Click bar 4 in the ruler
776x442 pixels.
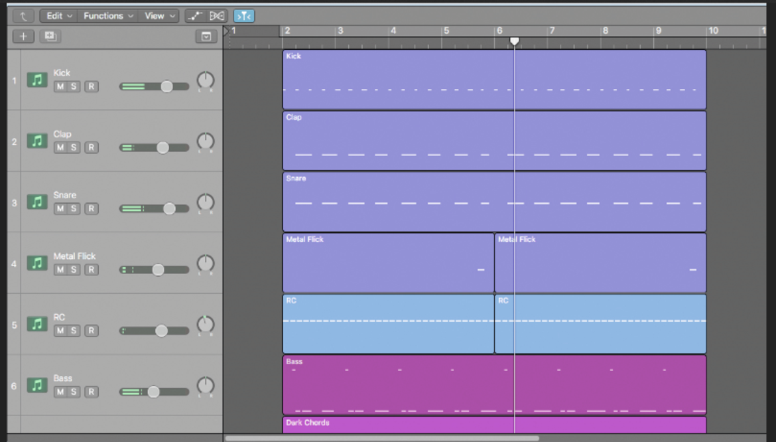coord(393,31)
